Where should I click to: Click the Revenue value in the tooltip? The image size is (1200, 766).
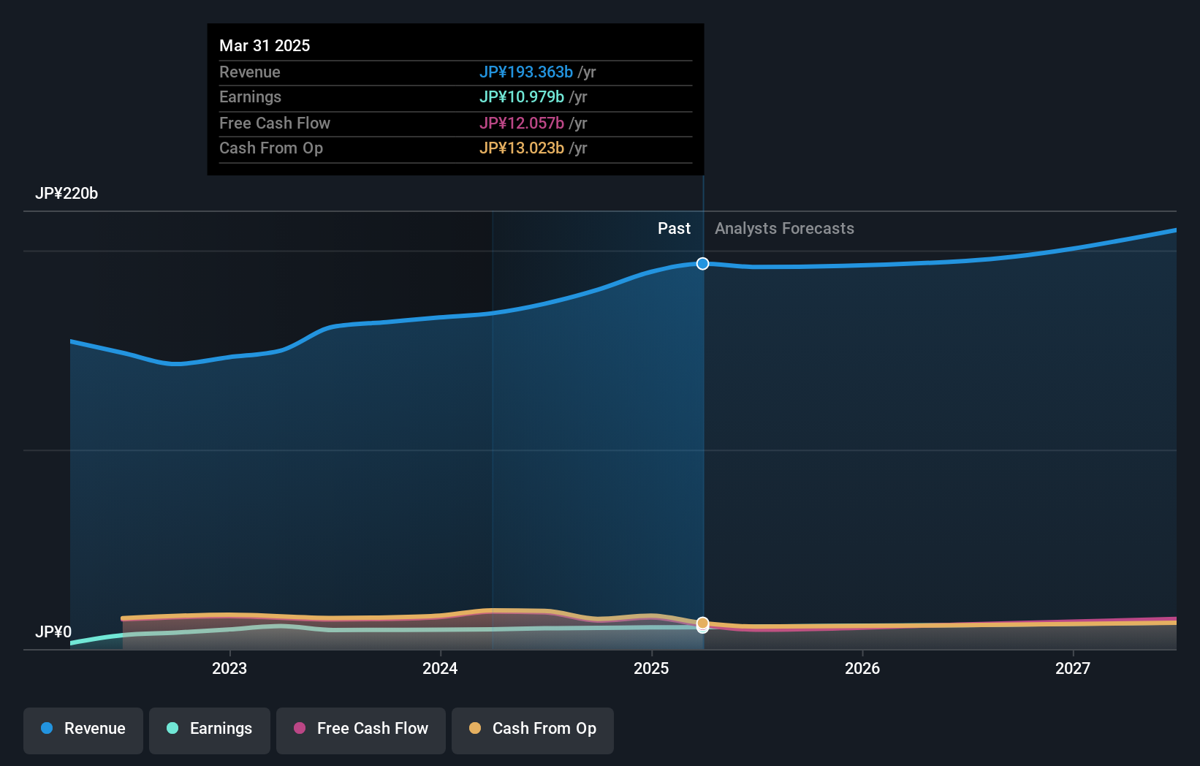point(526,72)
